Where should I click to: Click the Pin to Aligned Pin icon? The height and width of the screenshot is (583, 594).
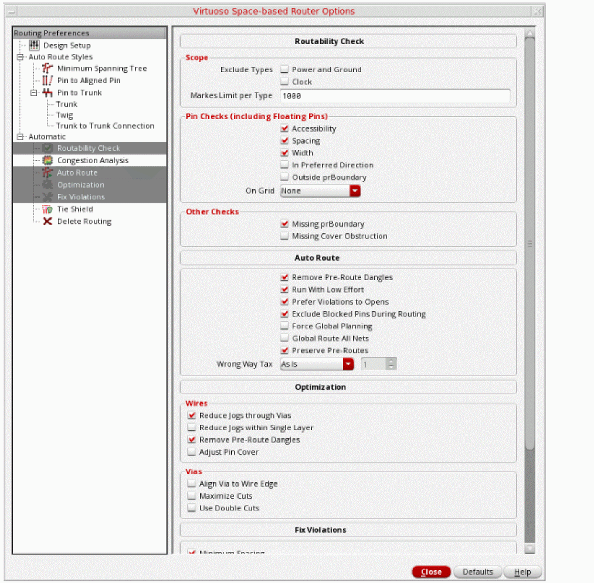coord(47,81)
